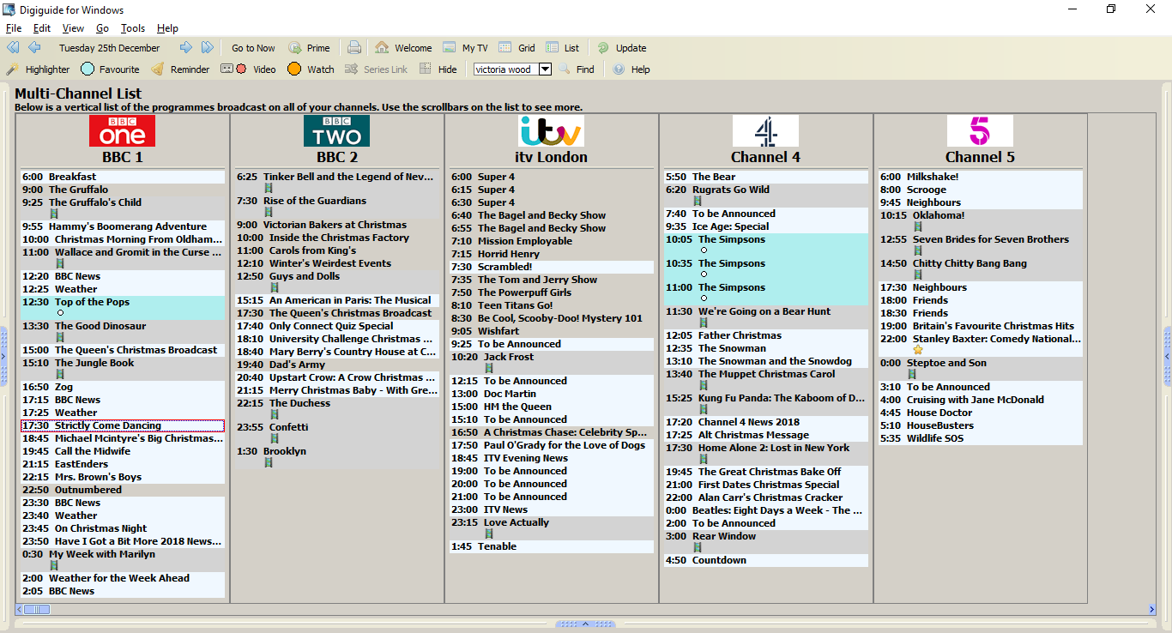Select Mrs. Brown's Boys listing
1172x633 pixels.
tap(123, 477)
